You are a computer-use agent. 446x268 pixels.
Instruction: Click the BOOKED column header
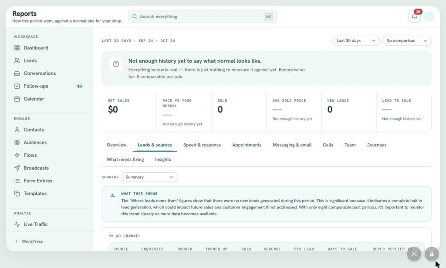click(185, 249)
